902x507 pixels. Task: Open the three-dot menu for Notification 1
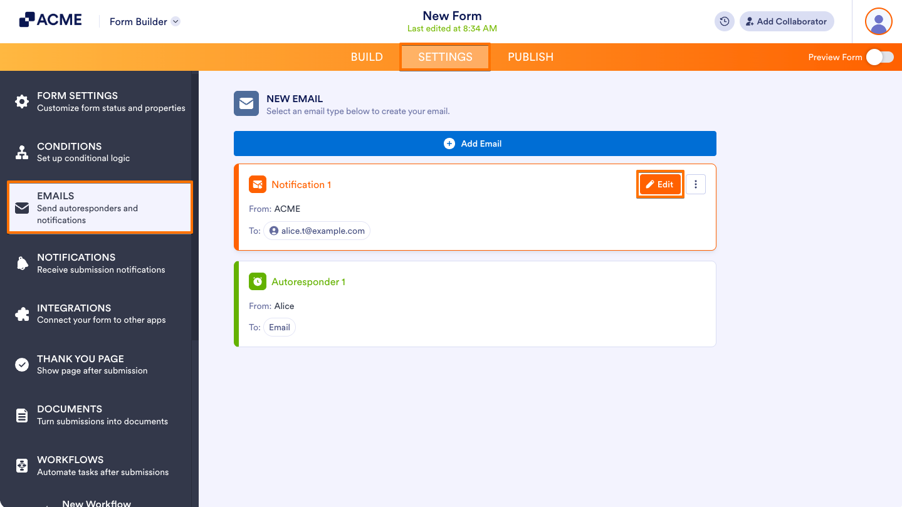point(696,184)
